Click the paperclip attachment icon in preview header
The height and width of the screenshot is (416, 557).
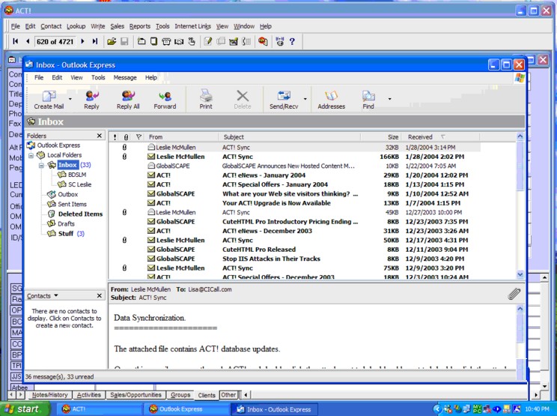514,294
